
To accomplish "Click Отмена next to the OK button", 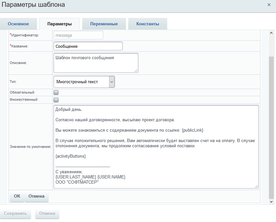I will coord(36,196).
